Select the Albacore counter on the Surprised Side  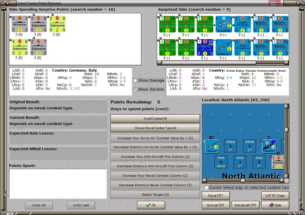[x=224, y=47]
